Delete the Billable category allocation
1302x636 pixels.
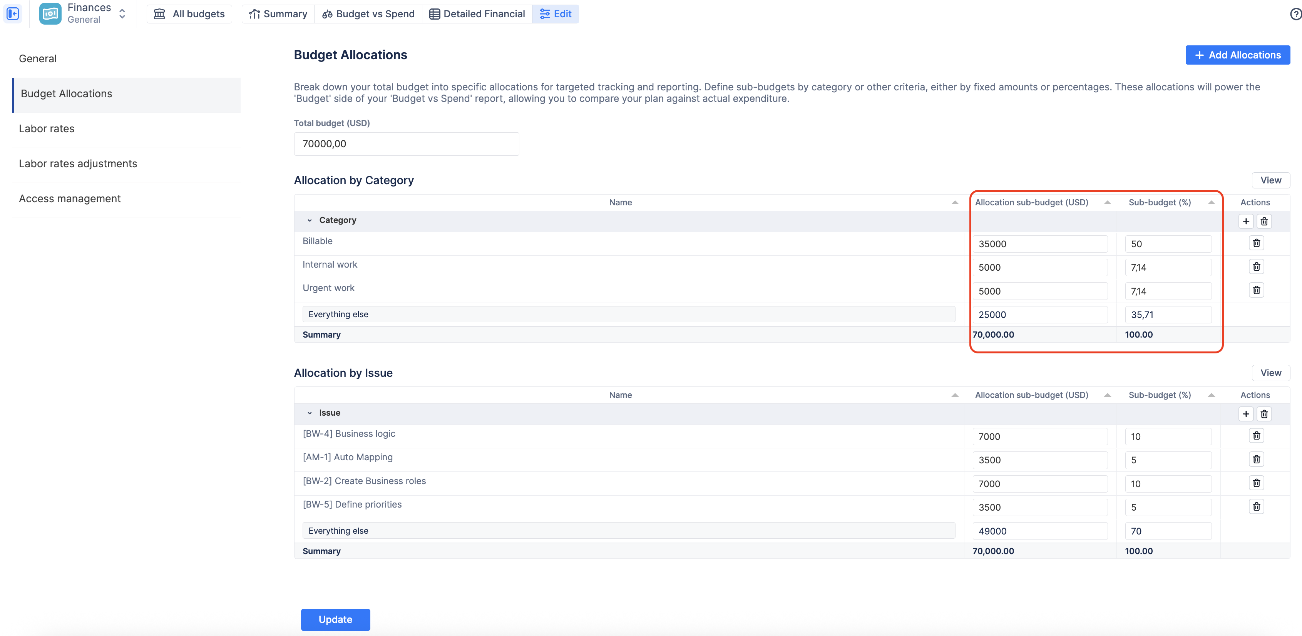(x=1256, y=243)
